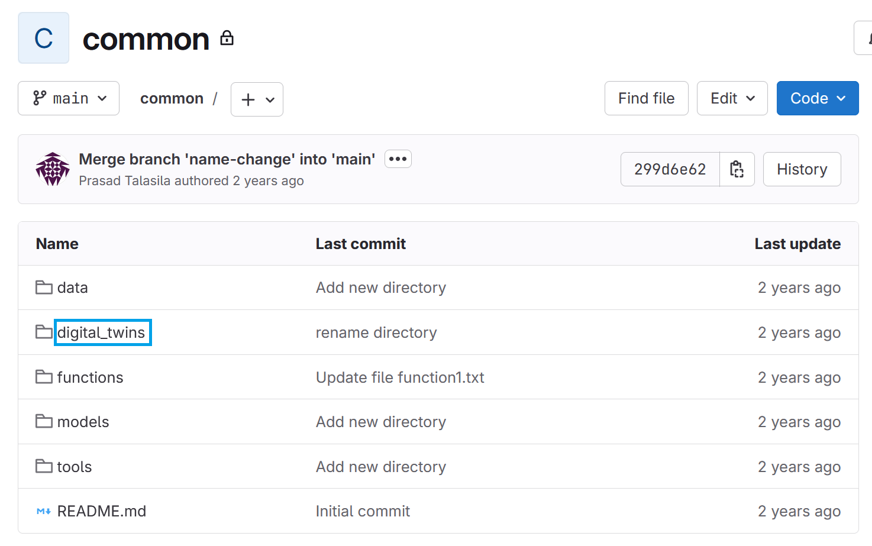Click the branch icon in the branch selector
This screenshot has width=872, height=546.
click(x=39, y=98)
